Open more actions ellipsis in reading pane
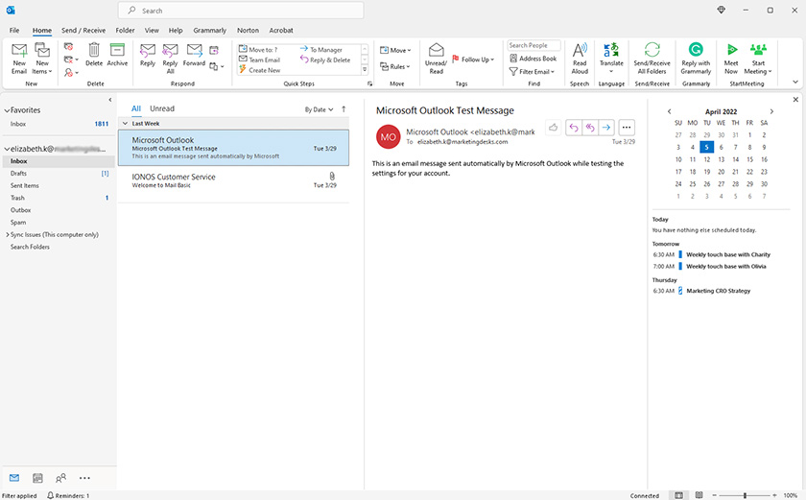 [626, 128]
